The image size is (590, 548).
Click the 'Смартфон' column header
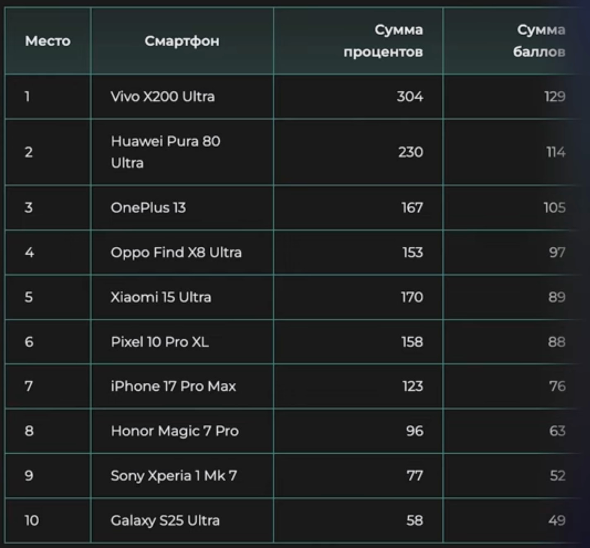tap(182, 41)
